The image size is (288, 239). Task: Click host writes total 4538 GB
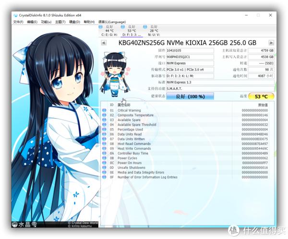coord(261,57)
